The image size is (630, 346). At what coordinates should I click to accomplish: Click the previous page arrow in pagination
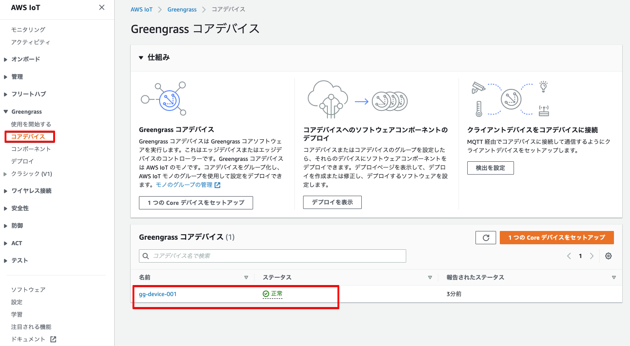point(569,256)
